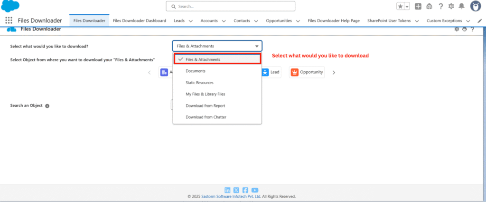This screenshot has height=202, width=486.
Task: Open Custom Exceptions tab
Action: coord(444,21)
